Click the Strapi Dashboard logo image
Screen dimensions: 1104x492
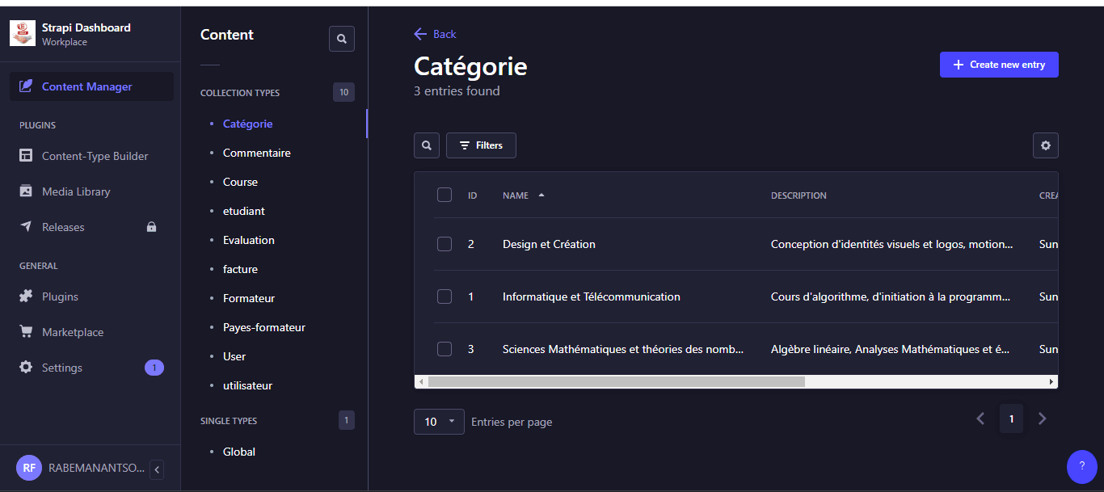pos(23,33)
